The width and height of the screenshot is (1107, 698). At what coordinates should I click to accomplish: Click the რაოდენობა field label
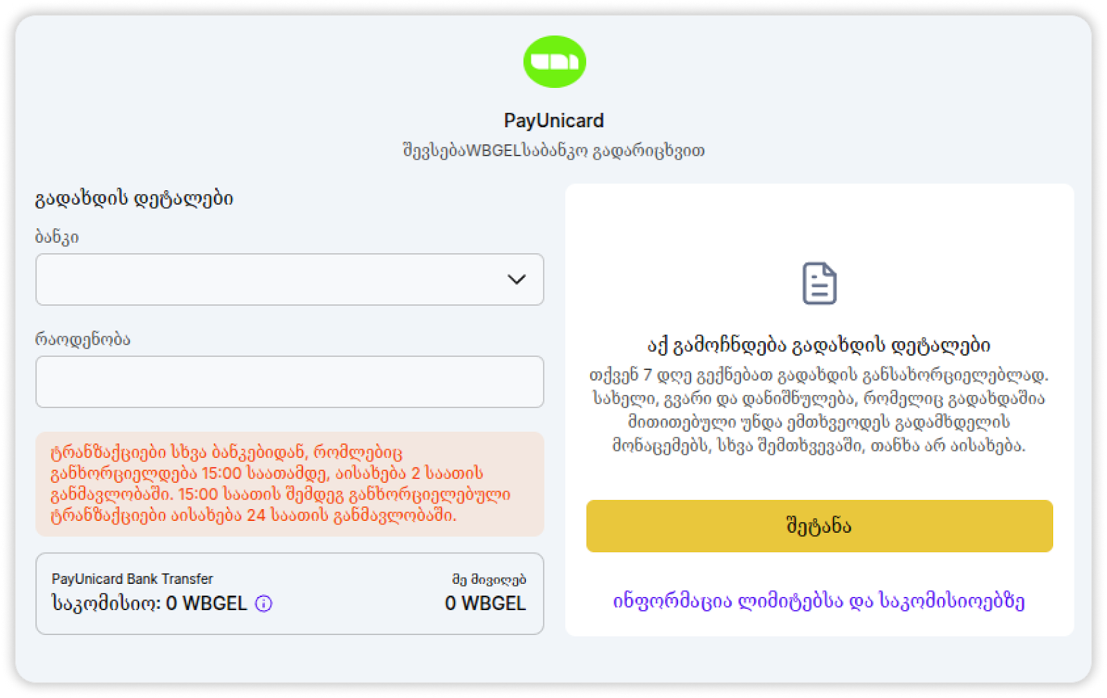tap(82, 339)
